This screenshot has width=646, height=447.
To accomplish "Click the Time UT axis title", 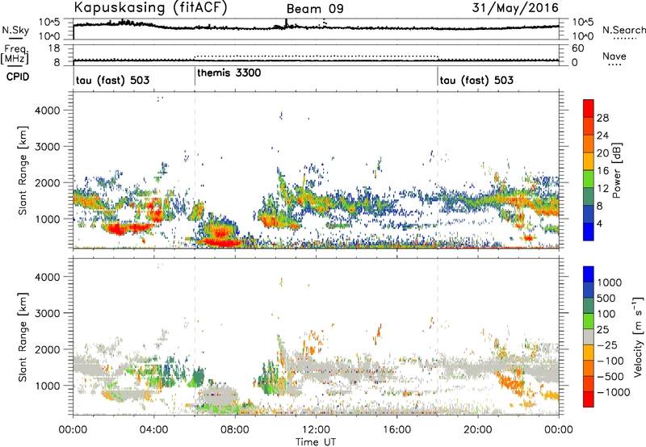I will click(316, 442).
